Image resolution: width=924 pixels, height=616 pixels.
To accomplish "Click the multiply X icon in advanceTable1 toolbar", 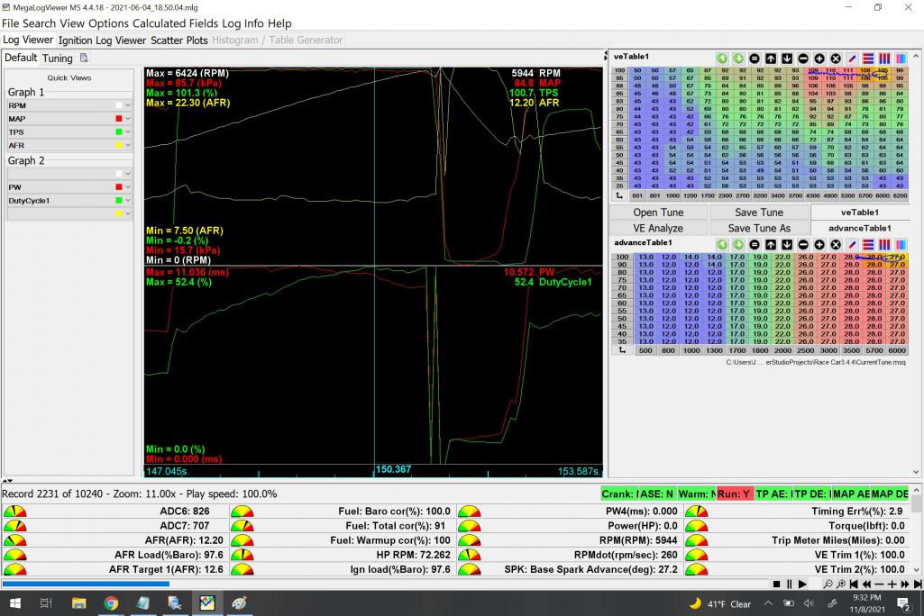I will 836,244.
